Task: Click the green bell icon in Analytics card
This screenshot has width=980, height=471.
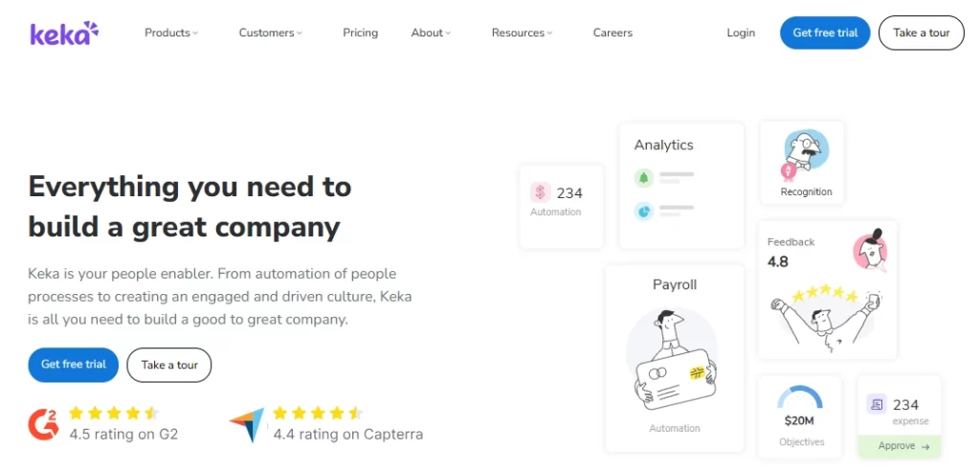Action: pos(644,178)
